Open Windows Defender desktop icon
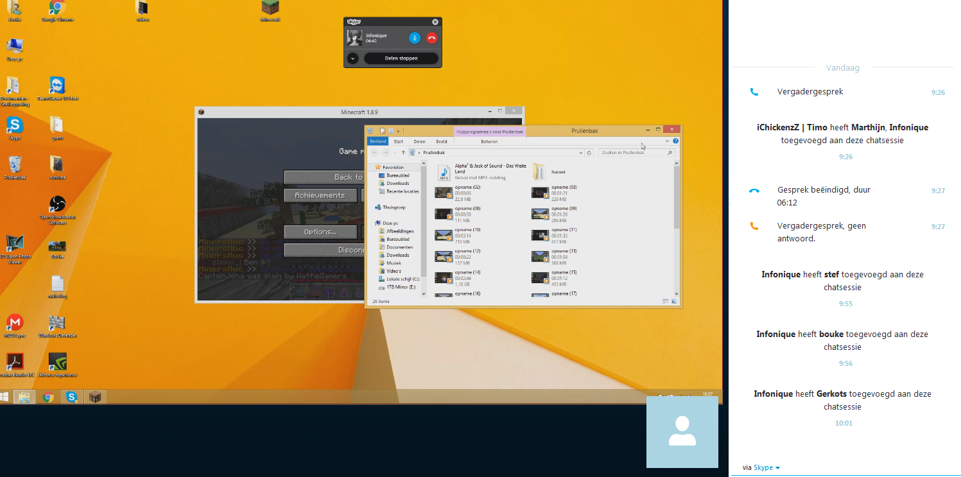Screen dimensions: 961x477 pyautogui.click(x=57, y=326)
